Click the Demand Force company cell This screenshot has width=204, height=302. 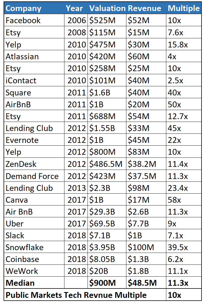click(32, 176)
